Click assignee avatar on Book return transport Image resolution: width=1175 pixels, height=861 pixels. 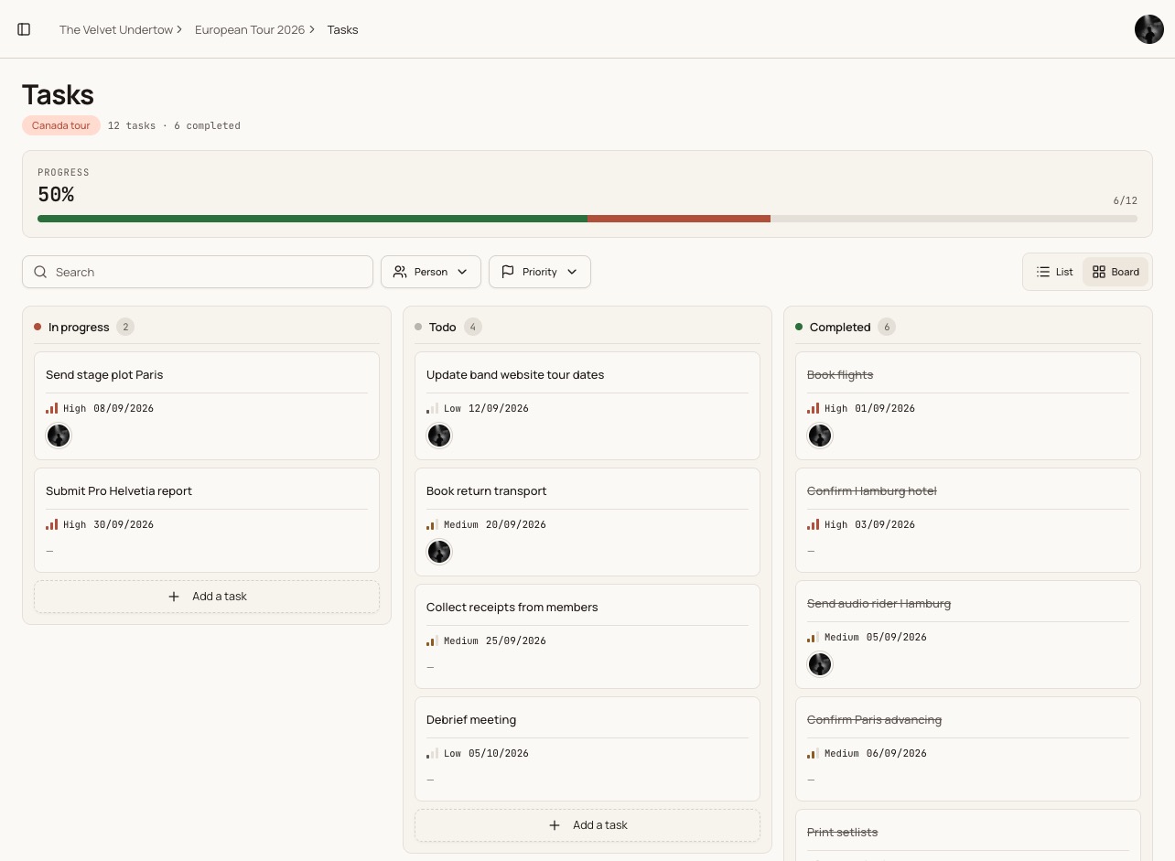[439, 552]
